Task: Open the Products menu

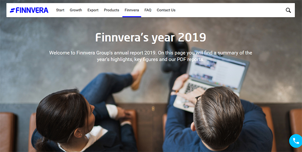Action: tap(112, 10)
